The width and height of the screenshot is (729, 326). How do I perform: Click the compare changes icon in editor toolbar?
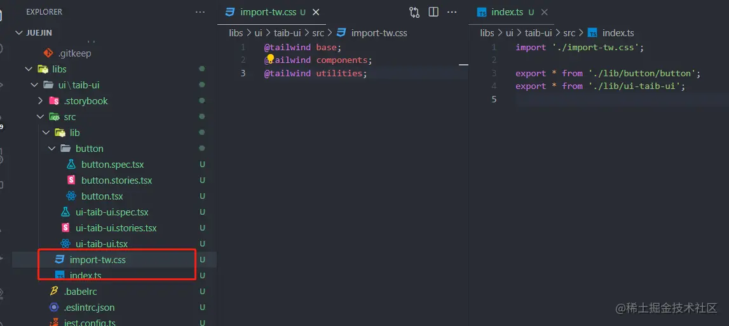click(414, 12)
